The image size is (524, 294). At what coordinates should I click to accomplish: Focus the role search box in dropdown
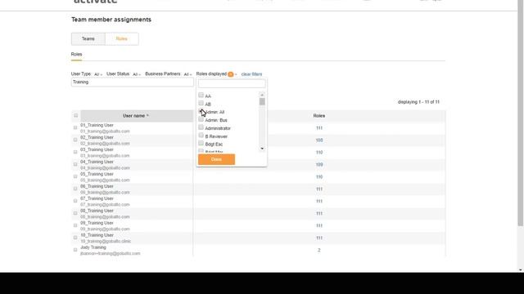232,83
